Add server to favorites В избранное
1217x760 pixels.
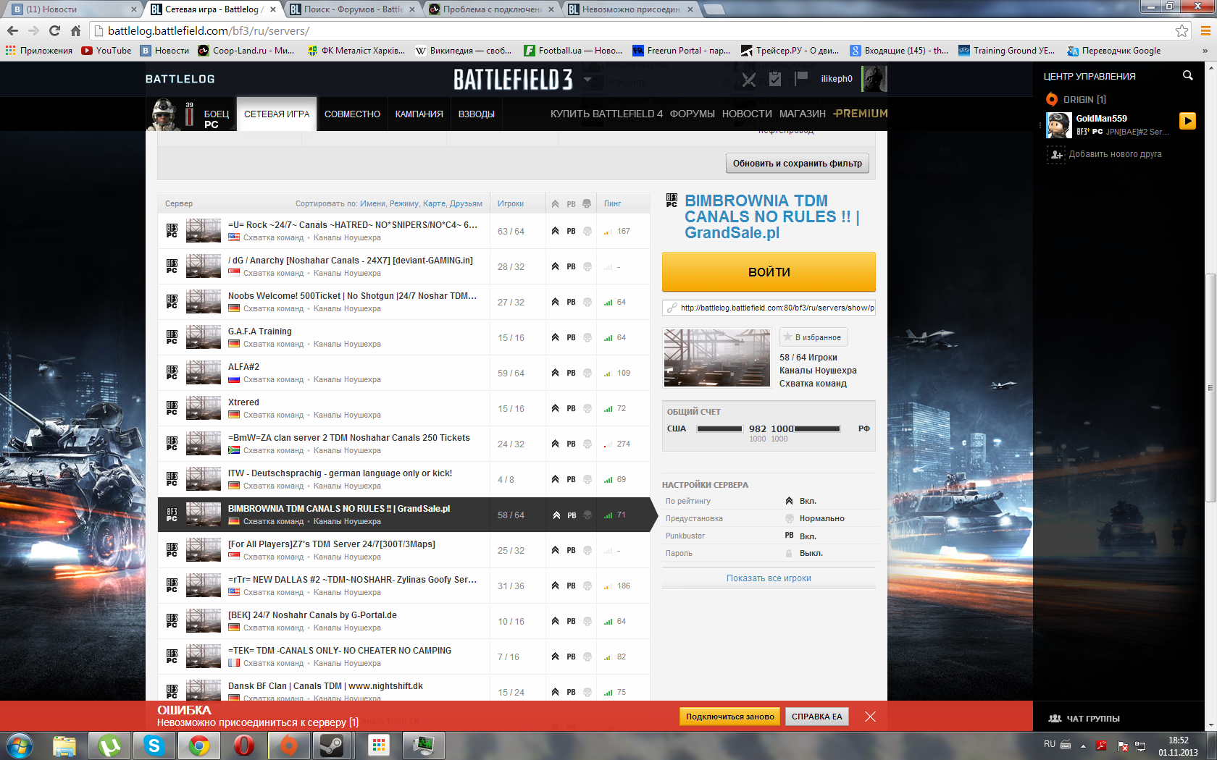point(814,337)
